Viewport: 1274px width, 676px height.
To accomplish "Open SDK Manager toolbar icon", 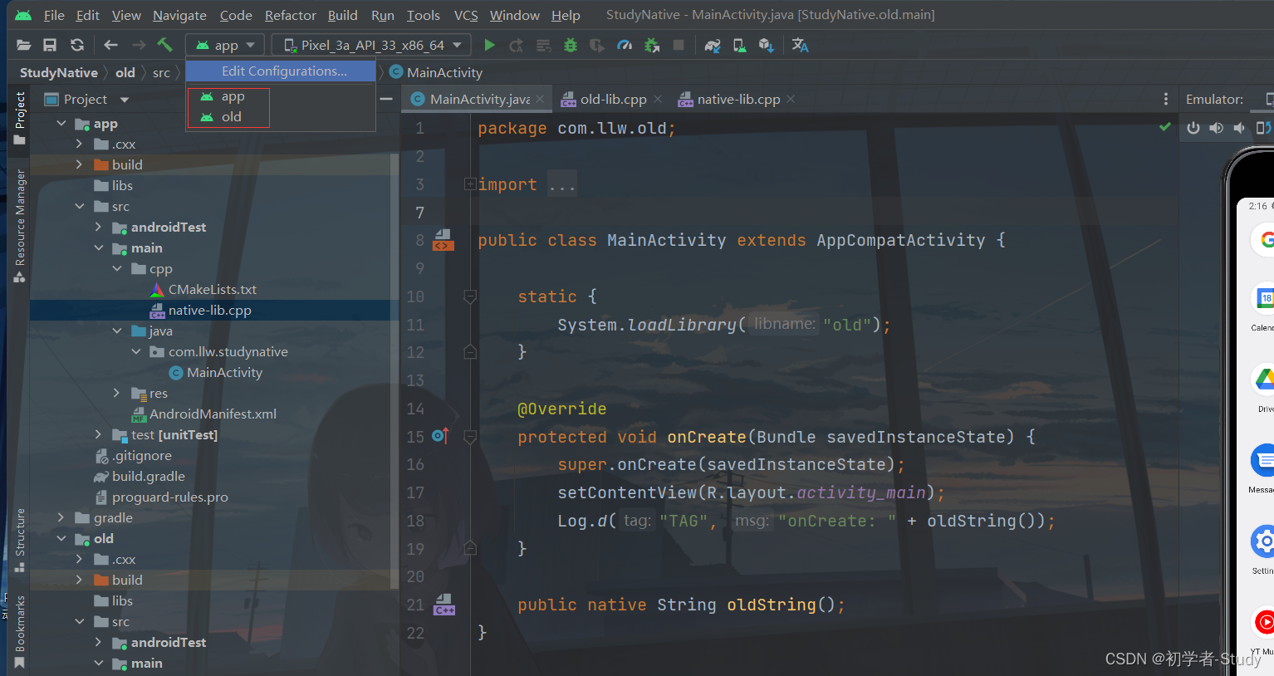I will click(x=766, y=45).
